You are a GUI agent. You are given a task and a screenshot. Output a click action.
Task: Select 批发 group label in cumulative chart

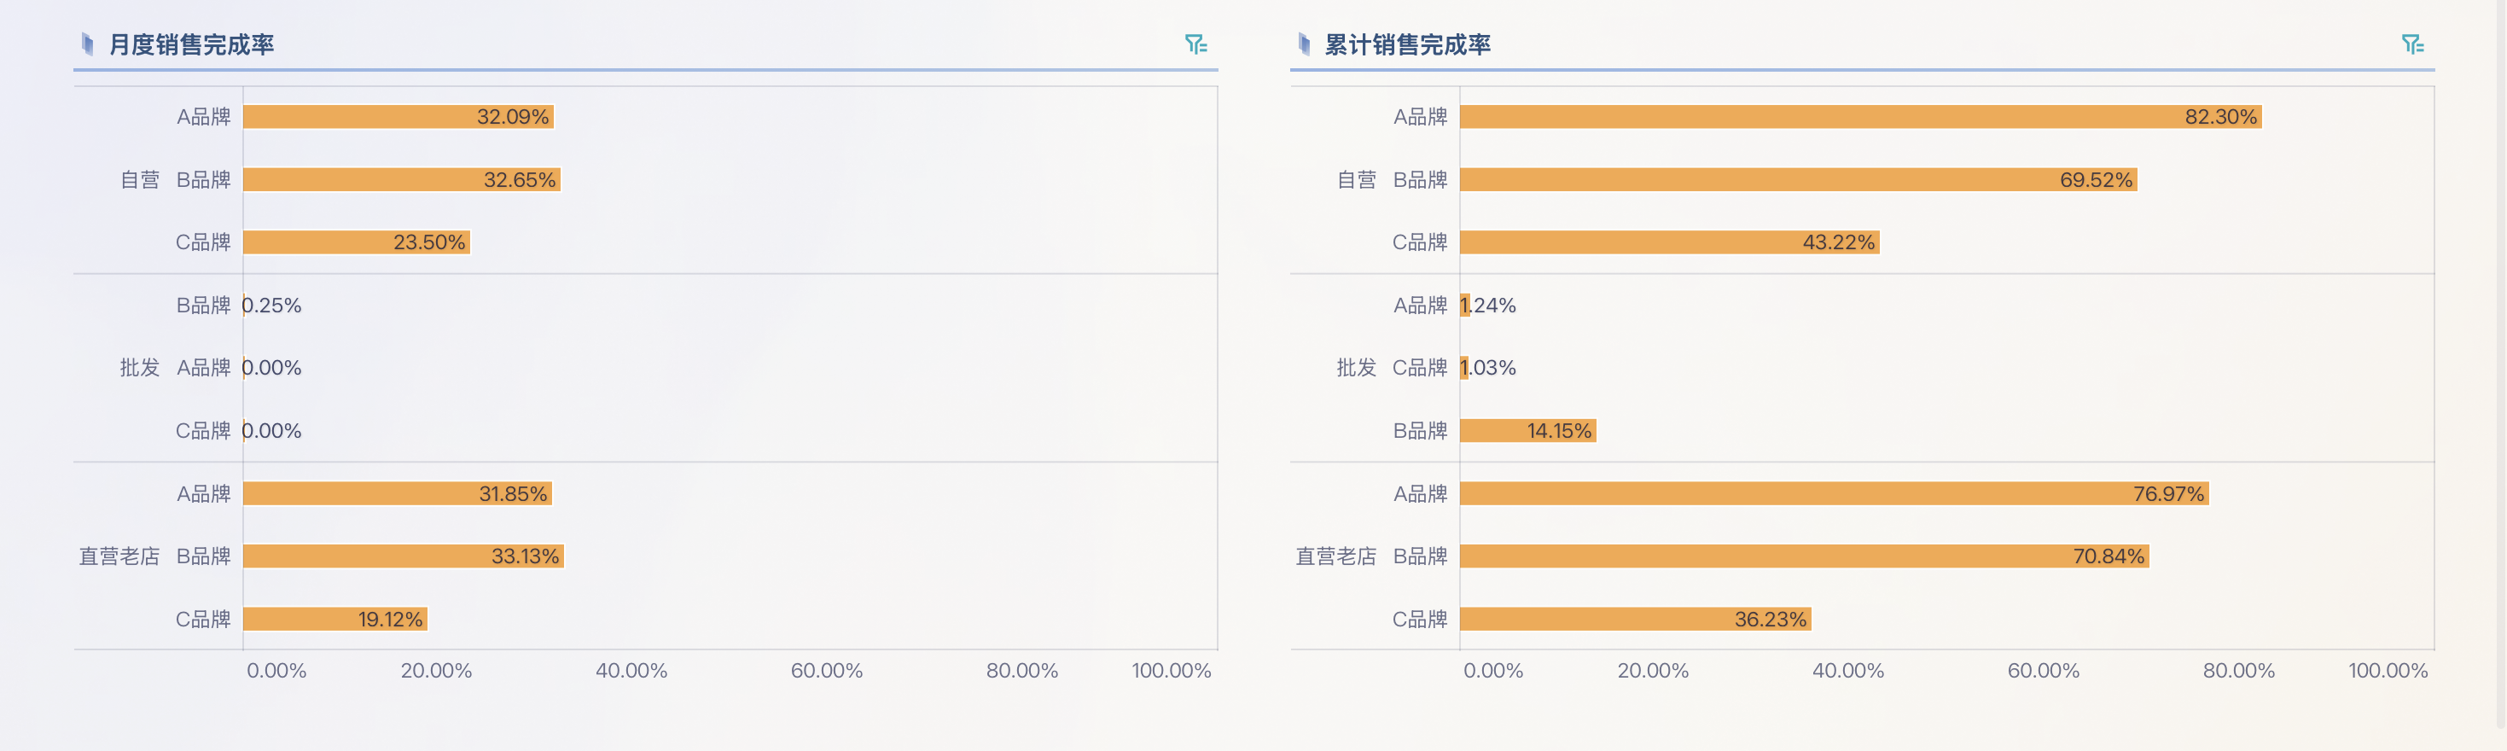(x=1357, y=368)
